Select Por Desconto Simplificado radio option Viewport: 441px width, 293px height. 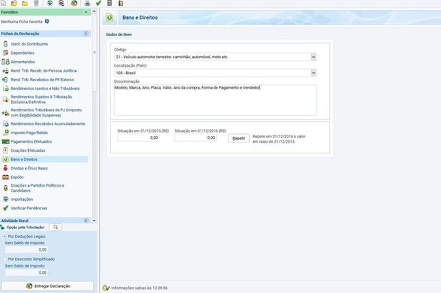(5, 259)
